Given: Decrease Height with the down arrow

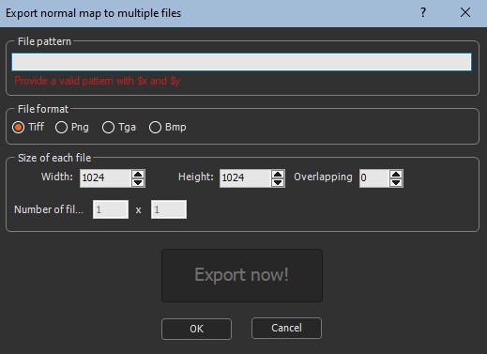Looking at the screenshot, I should tap(278, 182).
